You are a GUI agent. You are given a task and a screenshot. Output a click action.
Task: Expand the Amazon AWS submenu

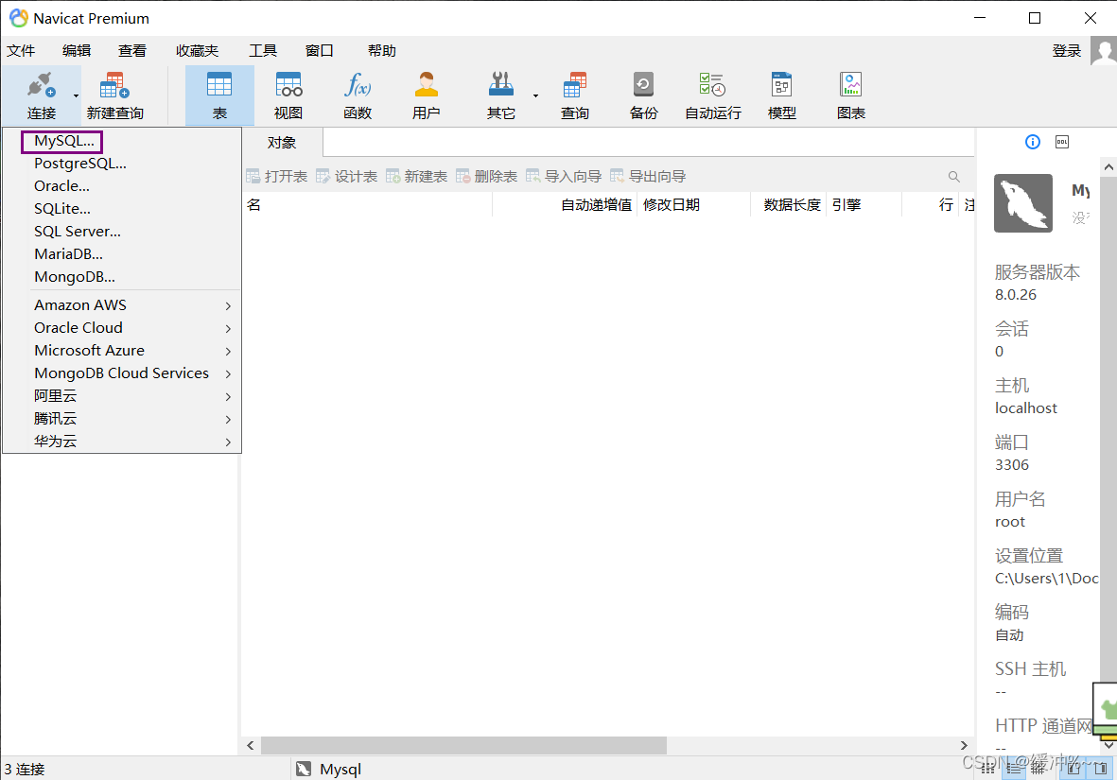point(123,305)
